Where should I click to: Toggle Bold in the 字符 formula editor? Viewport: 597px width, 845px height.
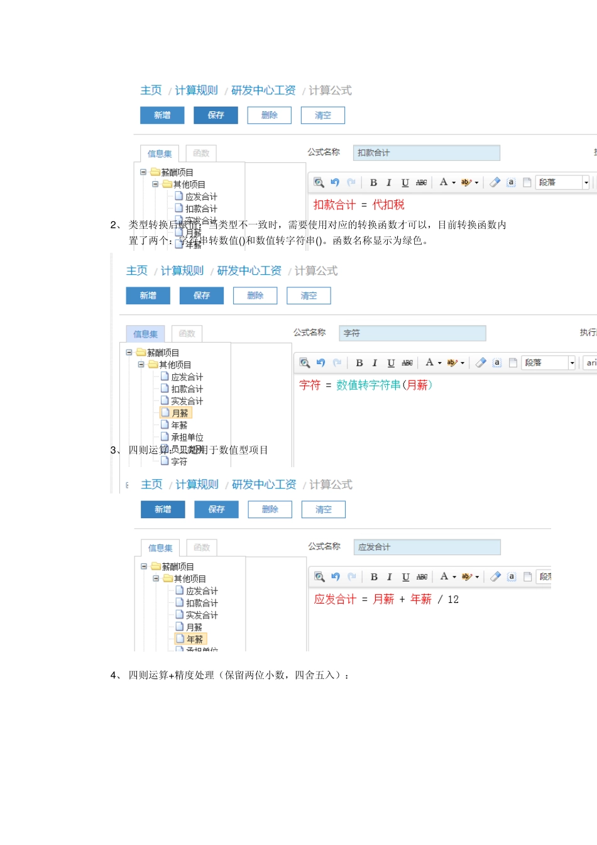359,363
